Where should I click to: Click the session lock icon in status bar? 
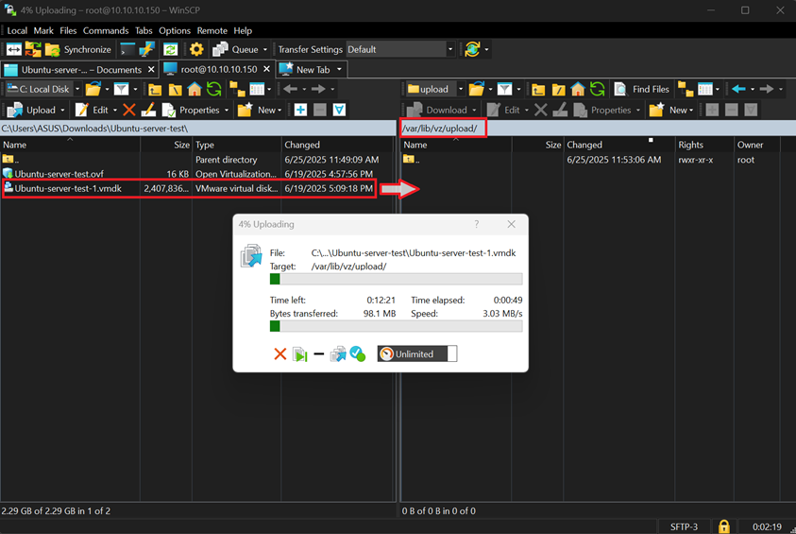pyautogui.click(x=723, y=525)
